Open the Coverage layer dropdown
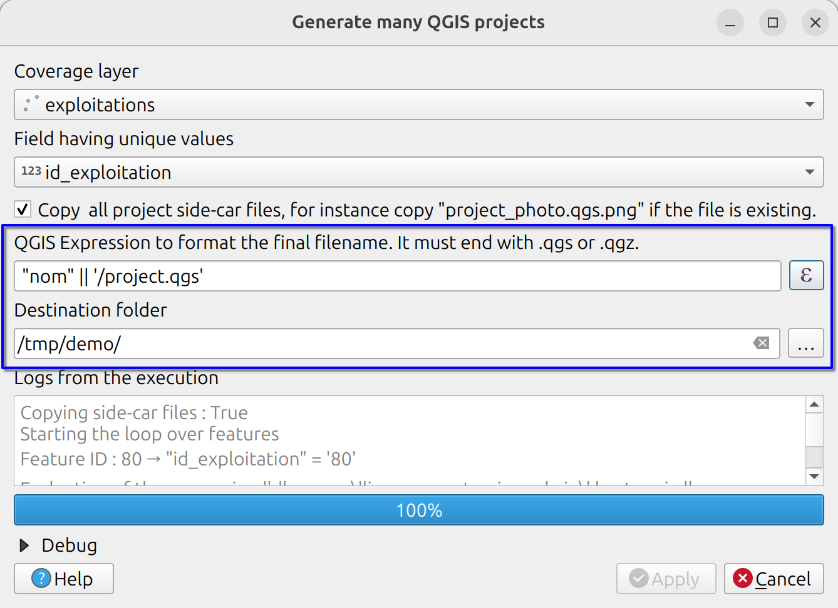The image size is (838, 608). tap(419, 104)
